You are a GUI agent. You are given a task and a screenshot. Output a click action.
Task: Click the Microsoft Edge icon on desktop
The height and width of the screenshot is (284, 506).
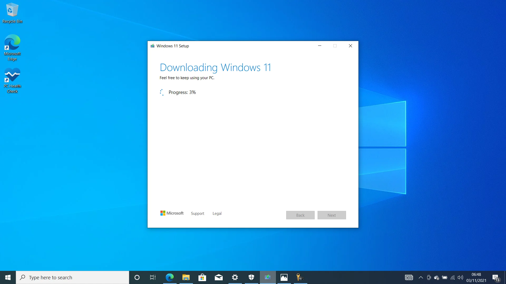click(12, 42)
